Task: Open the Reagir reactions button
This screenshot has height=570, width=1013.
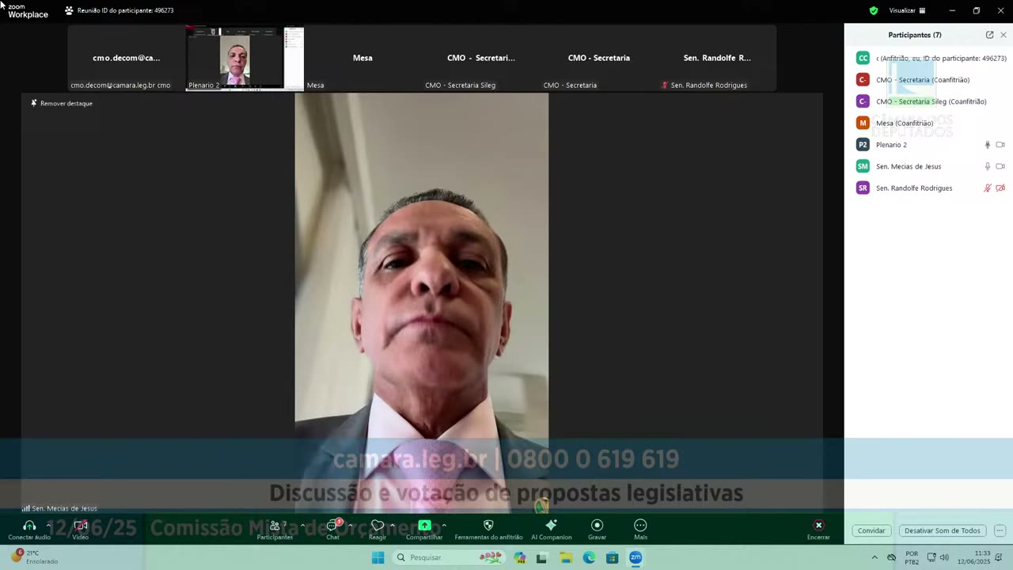Action: coord(378,529)
